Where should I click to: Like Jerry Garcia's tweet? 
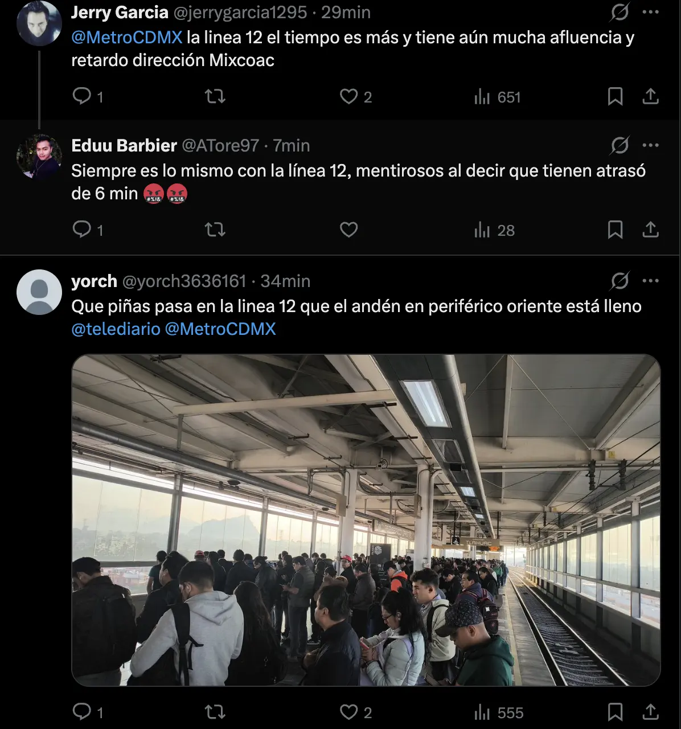[349, 97]
